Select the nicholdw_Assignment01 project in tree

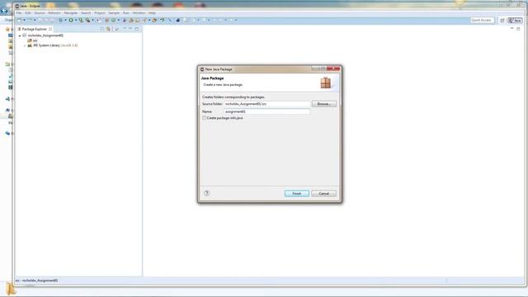pyautogui.click(x=45, y=35)
